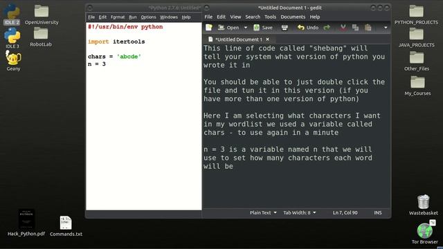This screenshot has height=249, width=443.
Task: Open gedit Edit menu
Action: point(221,17)
